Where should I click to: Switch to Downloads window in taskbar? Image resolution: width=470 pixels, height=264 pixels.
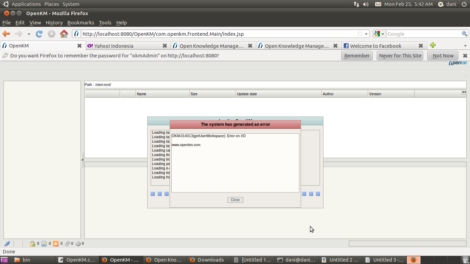point(208,260)
